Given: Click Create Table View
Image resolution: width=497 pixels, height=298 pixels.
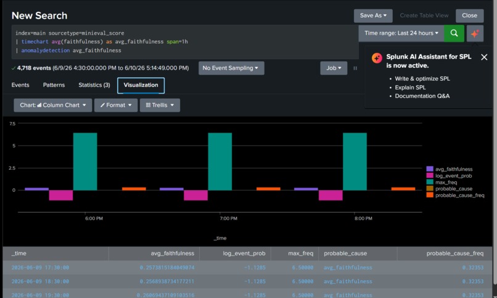Looking at the screenshot, I should click(424, 15).
